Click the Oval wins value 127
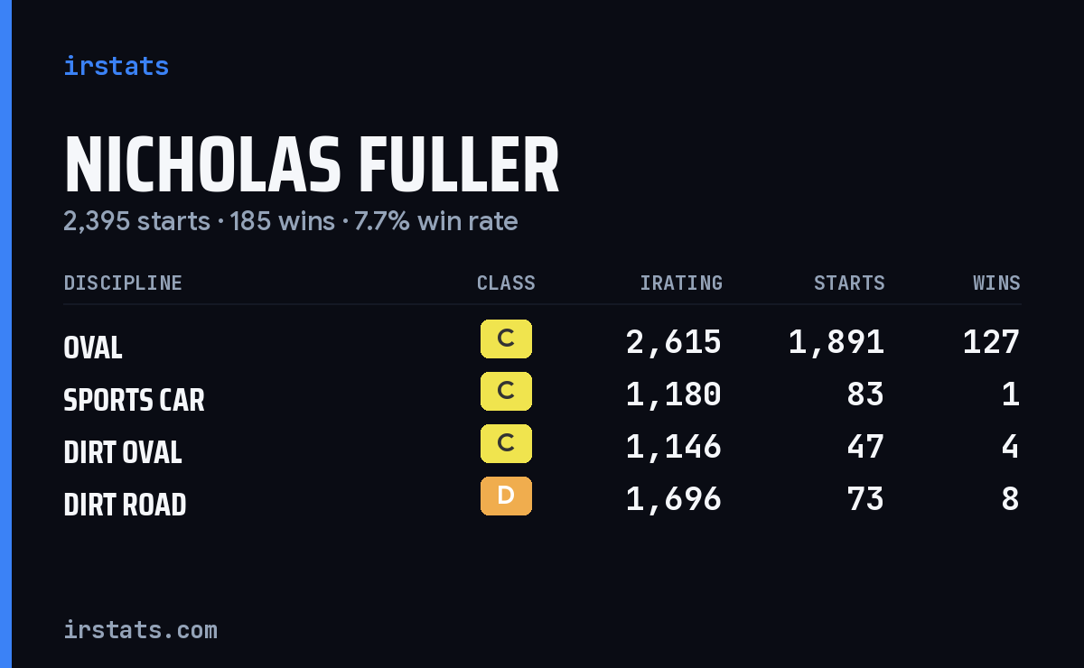Image resolution: width=1084 pixels, height=668 pixels. 991,342
